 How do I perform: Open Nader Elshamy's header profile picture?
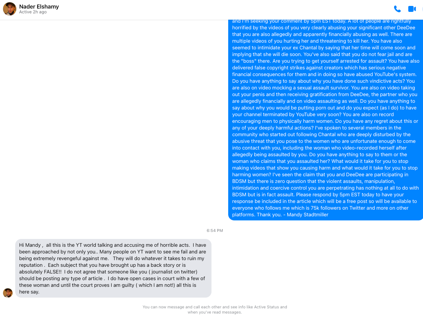pos(9,9)
